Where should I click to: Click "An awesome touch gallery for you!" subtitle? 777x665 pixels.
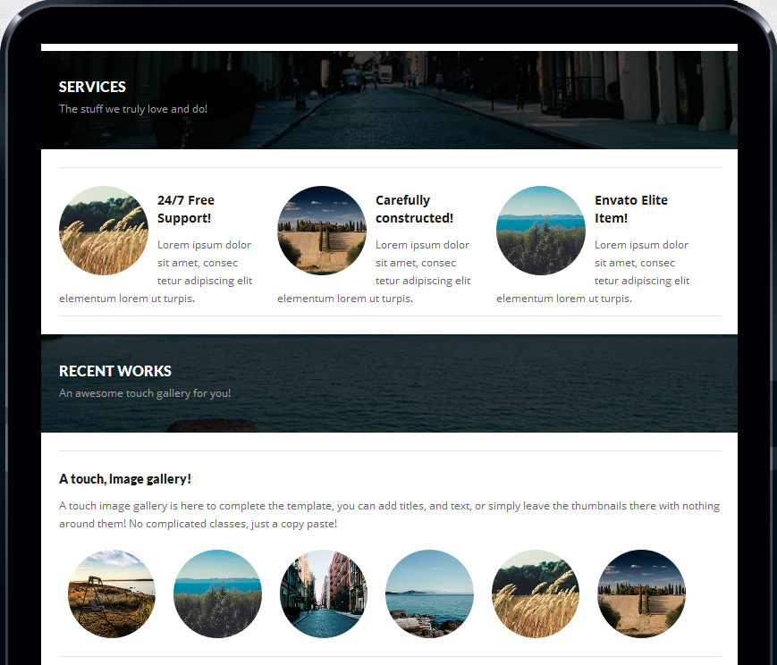point(145,393)
